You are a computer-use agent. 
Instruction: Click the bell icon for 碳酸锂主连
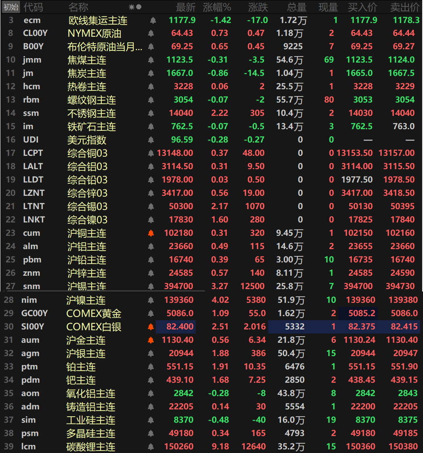[x=151, y=447]
